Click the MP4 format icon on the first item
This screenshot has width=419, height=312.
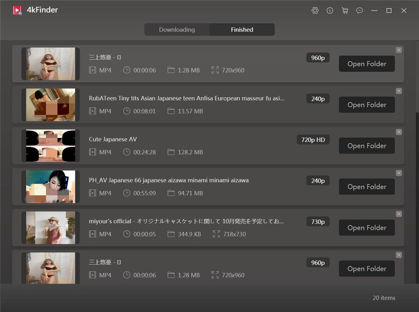(92, 70)
